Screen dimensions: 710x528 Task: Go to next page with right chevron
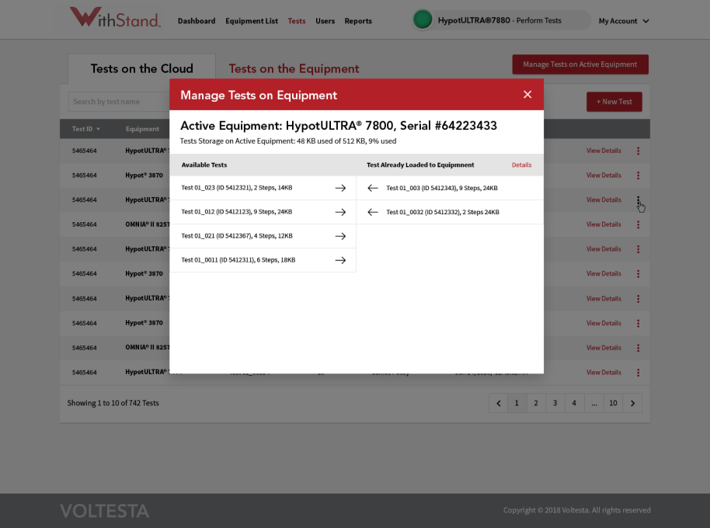tap(632, 403)
